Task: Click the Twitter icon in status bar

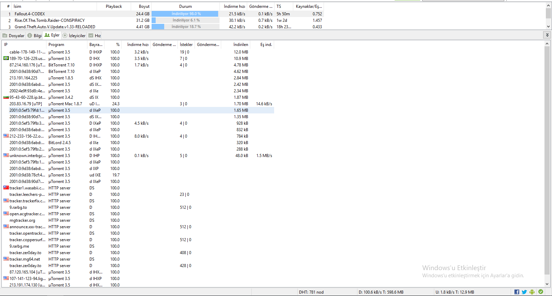Action: point(524,292)
